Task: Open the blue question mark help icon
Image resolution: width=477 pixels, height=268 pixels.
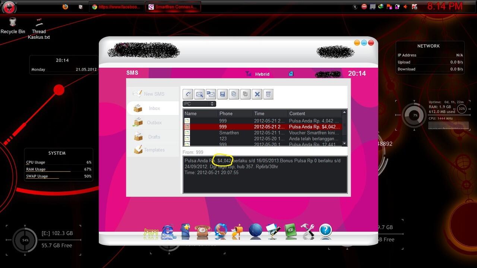Action: coord(325,230)
